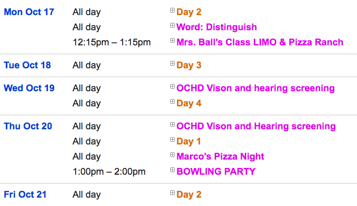Open the Mon Oct 17 date link
Screen dimensions: 357x206
(29, 12)
